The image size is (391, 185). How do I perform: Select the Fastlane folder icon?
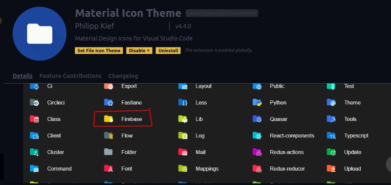pos(109,103)
